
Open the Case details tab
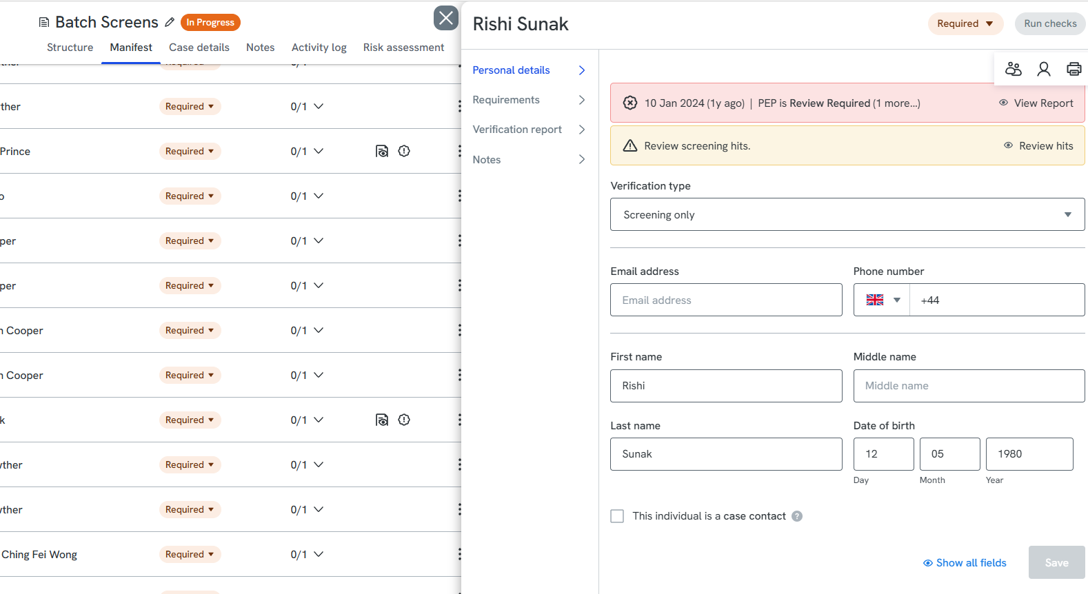pyautogui.click(x=199, y=48)
